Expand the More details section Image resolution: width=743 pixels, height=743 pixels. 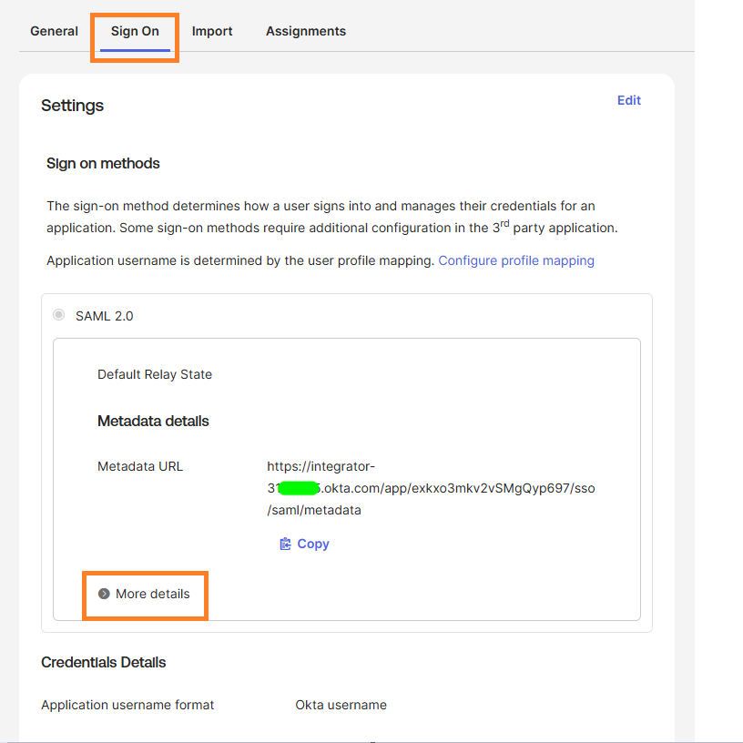[152, 594]
